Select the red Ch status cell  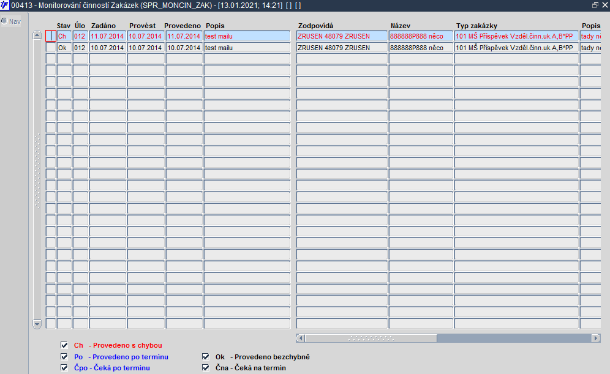(64, 36)
